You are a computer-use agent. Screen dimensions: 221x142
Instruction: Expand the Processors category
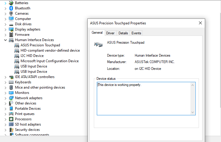(5, 119)
